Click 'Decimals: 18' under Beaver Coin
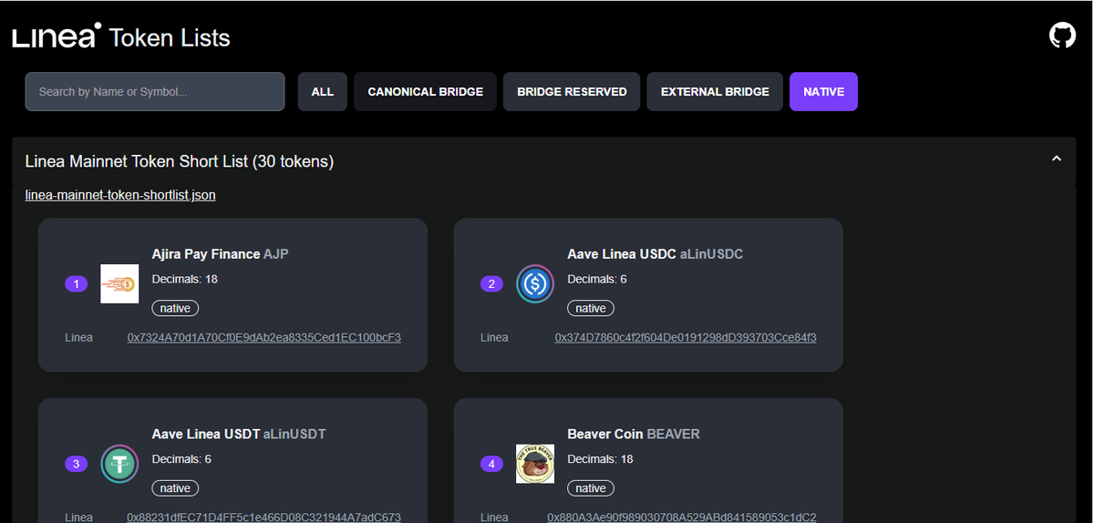This screenshot has height=523, width=1094. click(600, 459)
